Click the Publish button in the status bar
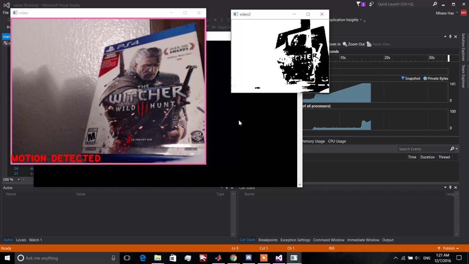Image resolution: width=469 pixels, height=264 pixels. tap(448, 248)
